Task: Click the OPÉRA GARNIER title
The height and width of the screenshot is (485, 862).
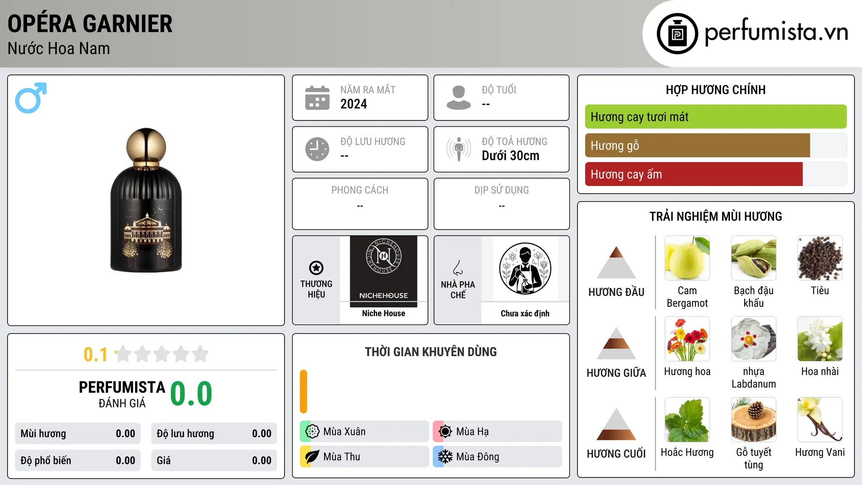Action: tap(90, 24)
